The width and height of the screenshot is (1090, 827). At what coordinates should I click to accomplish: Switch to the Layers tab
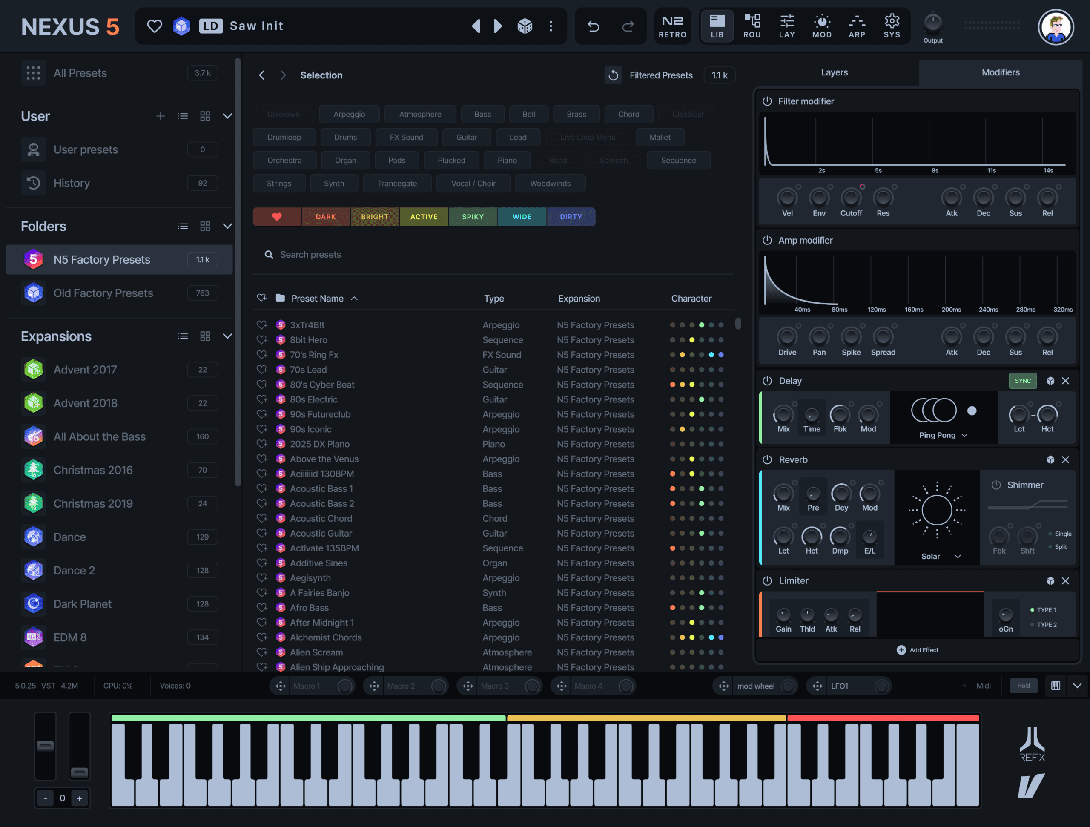click(834, 72)
